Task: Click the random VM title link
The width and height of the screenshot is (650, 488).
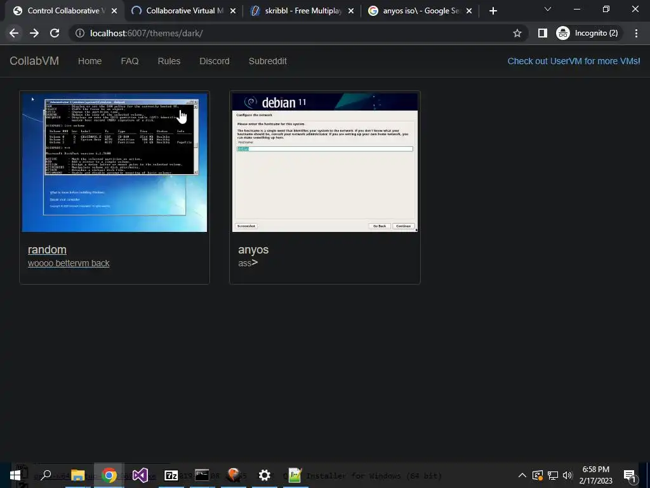Action: (47, 250)
